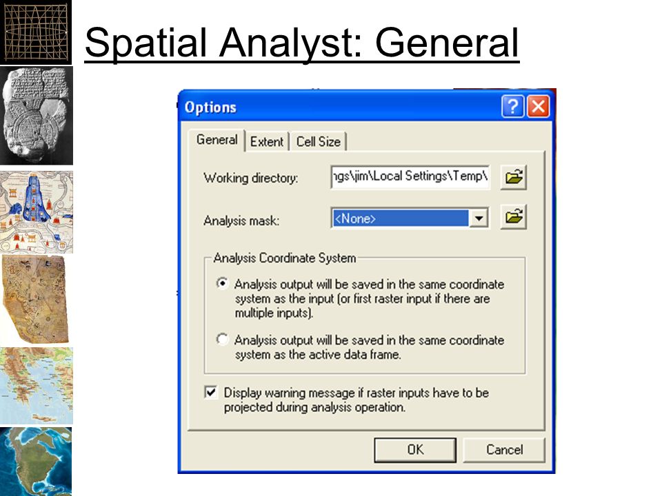Click the blue medieval map thumbnail
The height and width of the screenshot is (496, 662).
click(x=37, y=211)
